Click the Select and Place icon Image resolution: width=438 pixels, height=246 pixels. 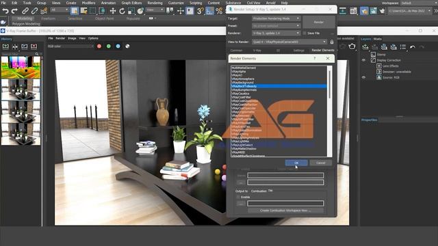[140, 11]
